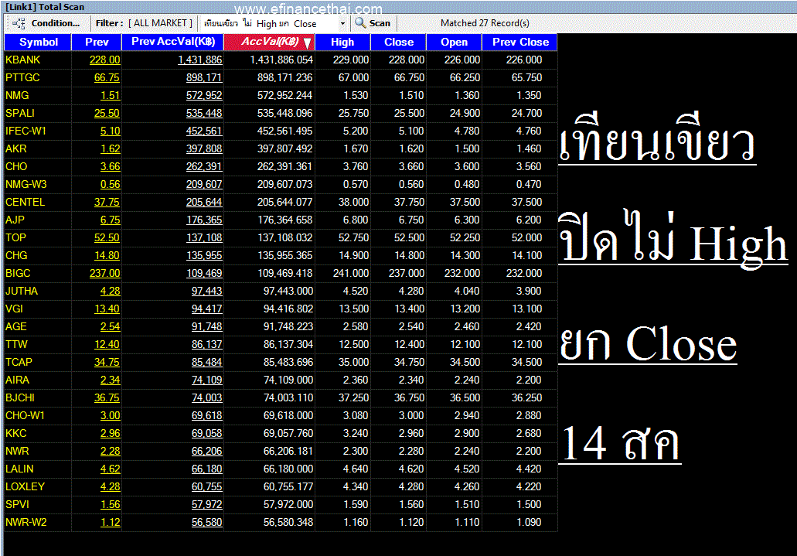
Task: Open the 4.62 Prev link for LALIN
Action: point(110,469)
